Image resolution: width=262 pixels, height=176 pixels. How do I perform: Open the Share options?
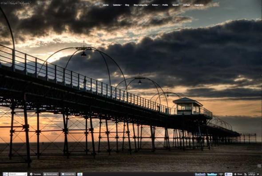point(238,174)
